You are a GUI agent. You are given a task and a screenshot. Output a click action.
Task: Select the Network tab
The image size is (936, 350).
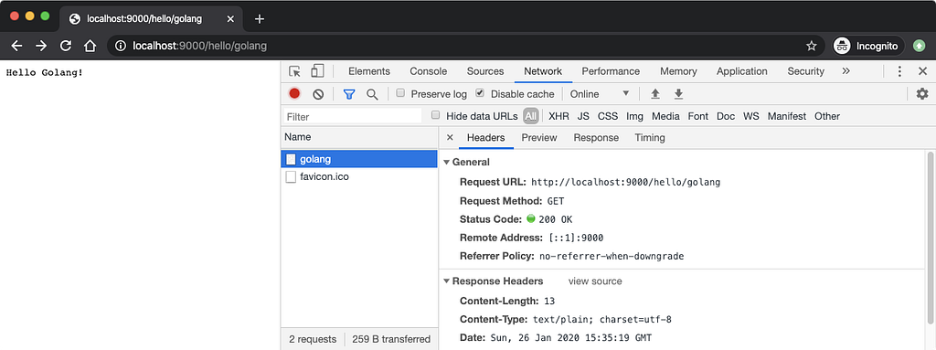point(543,71)
